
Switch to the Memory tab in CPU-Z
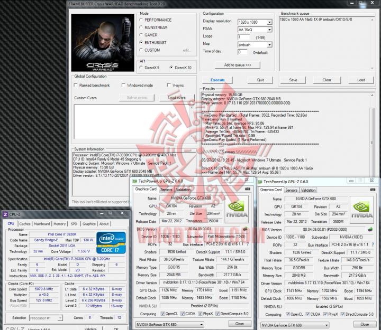(x=59, y=224)
